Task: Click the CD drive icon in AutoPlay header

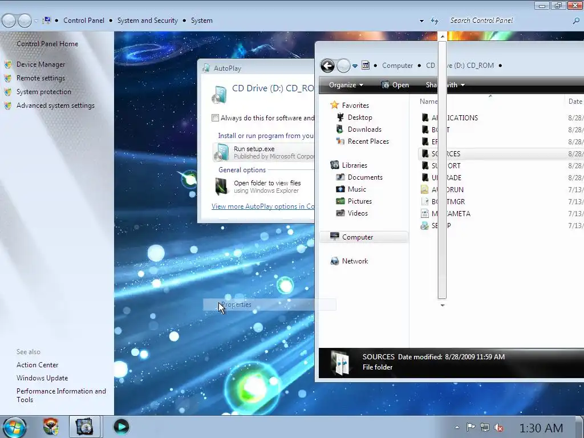Action: click(219, 94)
